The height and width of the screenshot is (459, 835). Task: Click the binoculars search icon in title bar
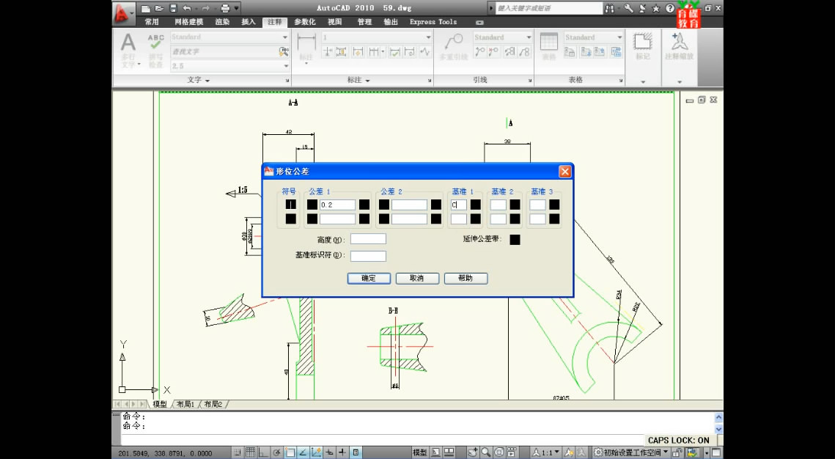(610, 8)
